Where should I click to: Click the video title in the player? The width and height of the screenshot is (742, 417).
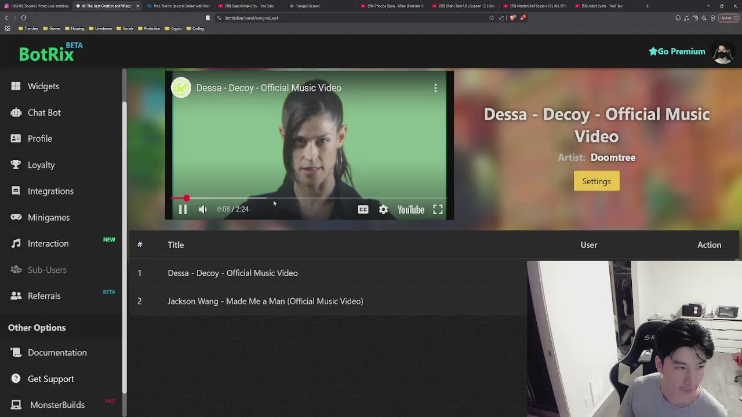pos(268,88)
